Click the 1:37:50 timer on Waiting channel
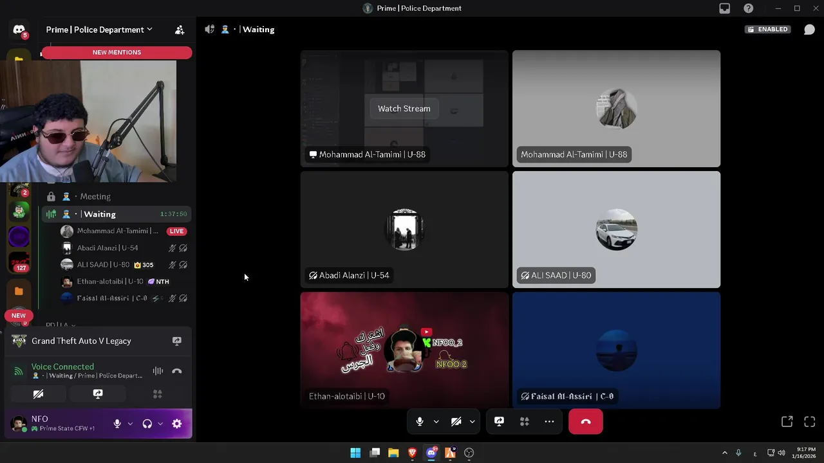 point(174,214)
